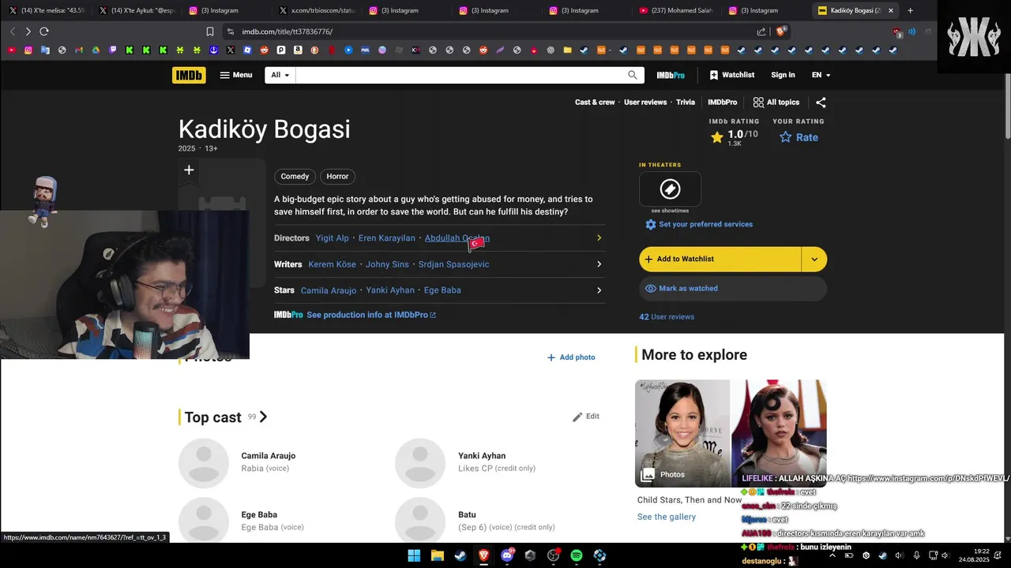Image resolution: width=1011 pixels, height=568 pixels.
Task: Expand the Directors row chevron
Action: coord(599,238)
